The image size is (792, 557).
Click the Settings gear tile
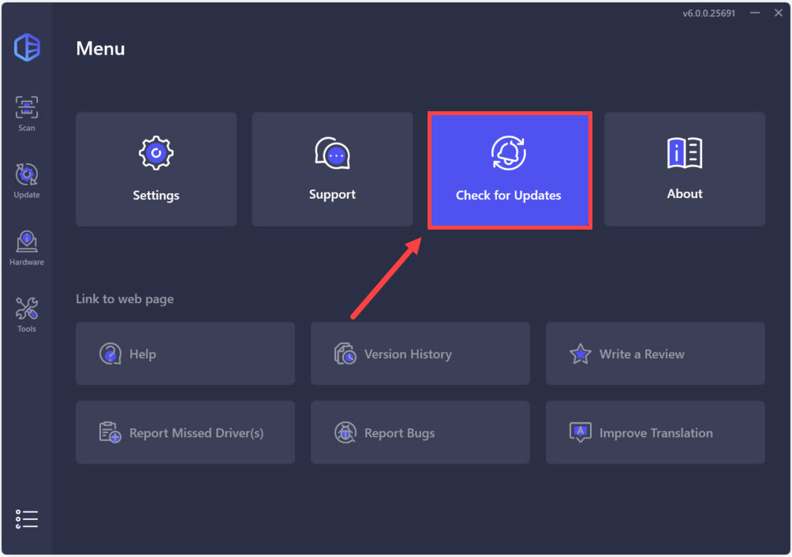pos(156,170)
